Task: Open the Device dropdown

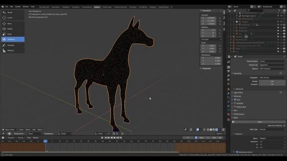Action: 272,68
